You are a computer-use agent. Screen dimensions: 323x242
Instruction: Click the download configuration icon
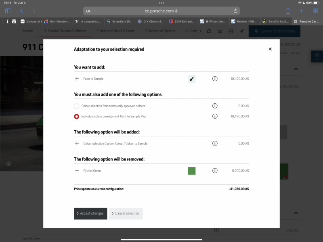[x=220, y=31]
